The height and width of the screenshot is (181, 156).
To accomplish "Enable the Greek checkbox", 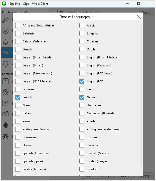I will [18, 105].
